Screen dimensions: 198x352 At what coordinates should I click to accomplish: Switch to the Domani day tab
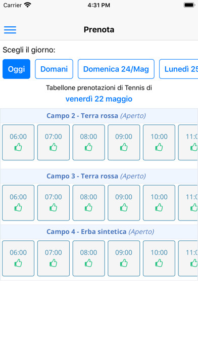[54, 69]
